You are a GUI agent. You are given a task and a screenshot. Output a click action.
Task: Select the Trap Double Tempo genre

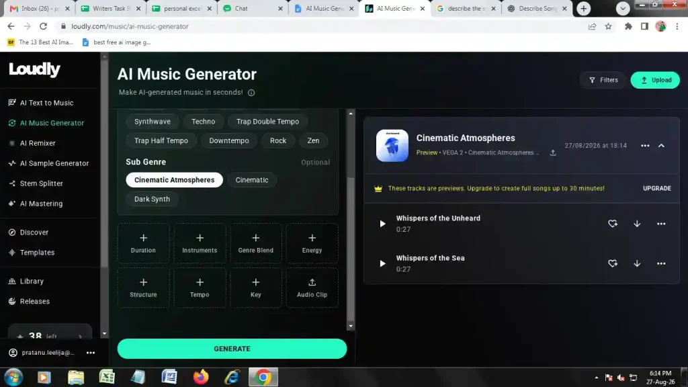(267, 122)
